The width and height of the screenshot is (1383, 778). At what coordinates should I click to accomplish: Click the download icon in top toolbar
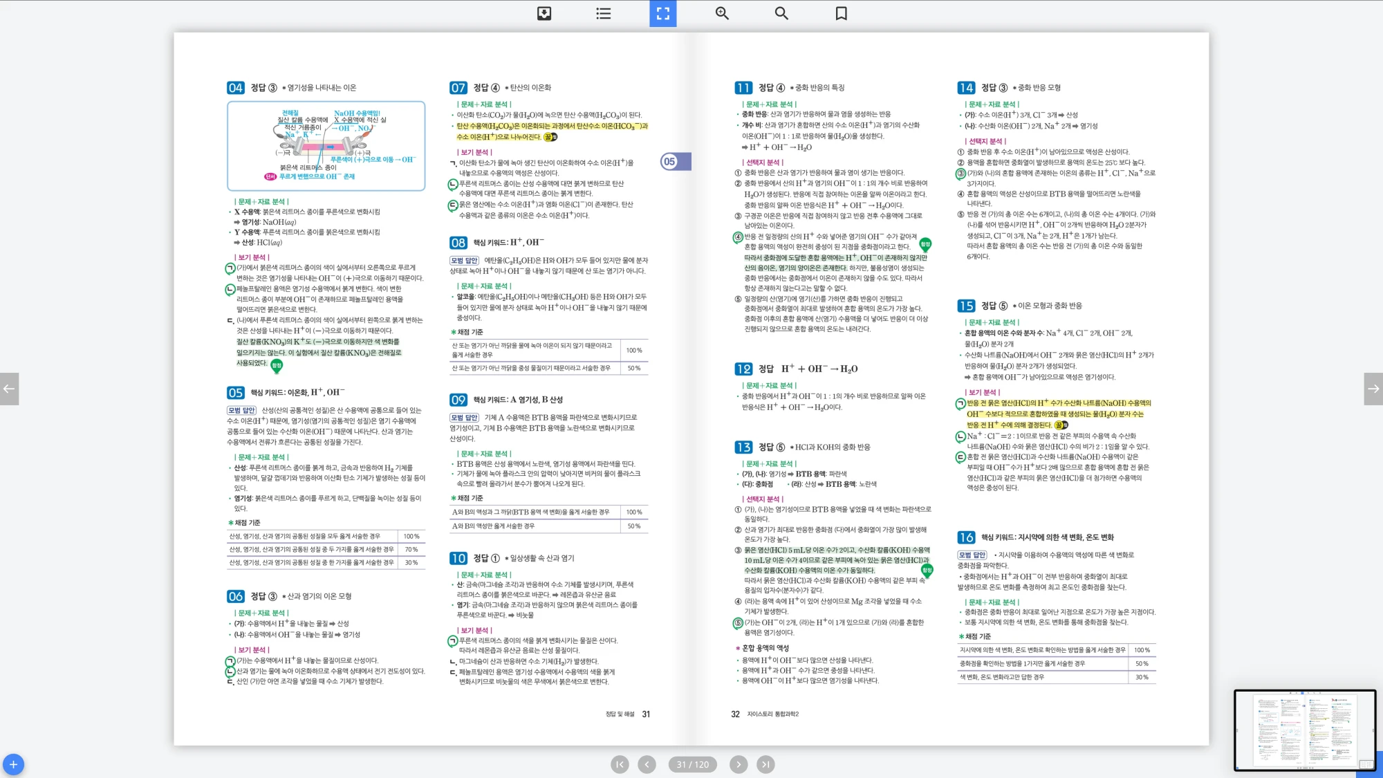pos(544,13)
